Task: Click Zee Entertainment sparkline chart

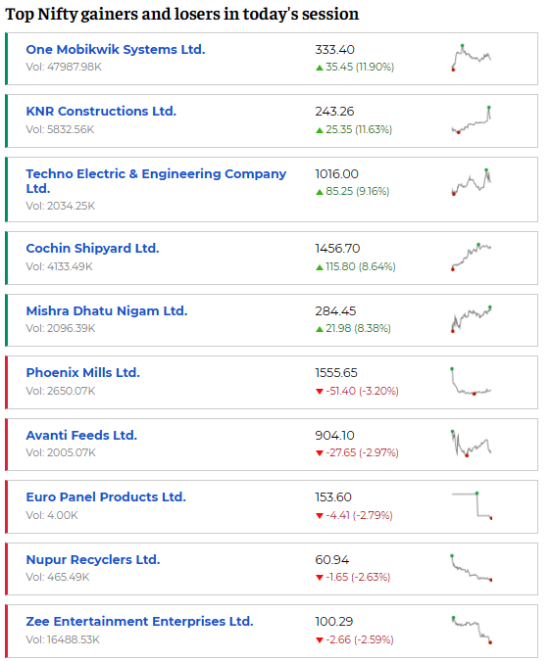Action: 472,630
